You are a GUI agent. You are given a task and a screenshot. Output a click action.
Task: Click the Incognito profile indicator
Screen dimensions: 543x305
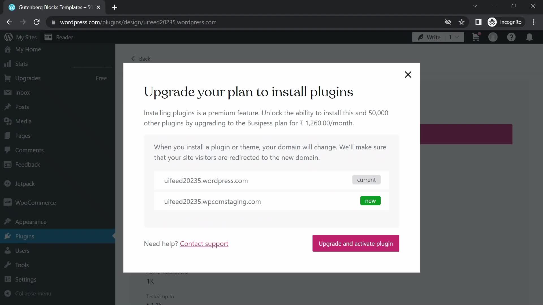point(504,22)
